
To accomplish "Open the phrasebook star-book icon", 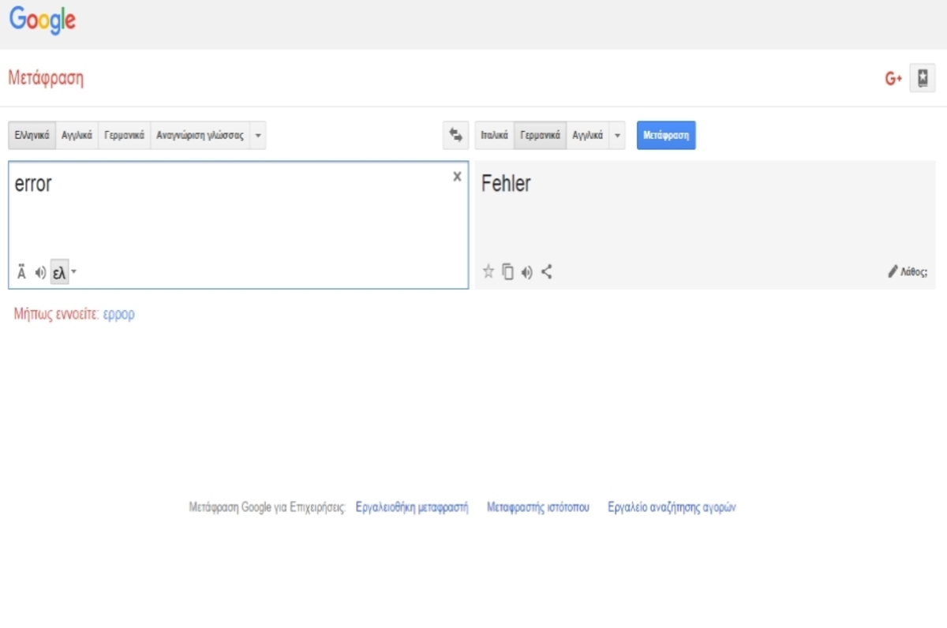I will pyautogui.click(x=922, y=78).
